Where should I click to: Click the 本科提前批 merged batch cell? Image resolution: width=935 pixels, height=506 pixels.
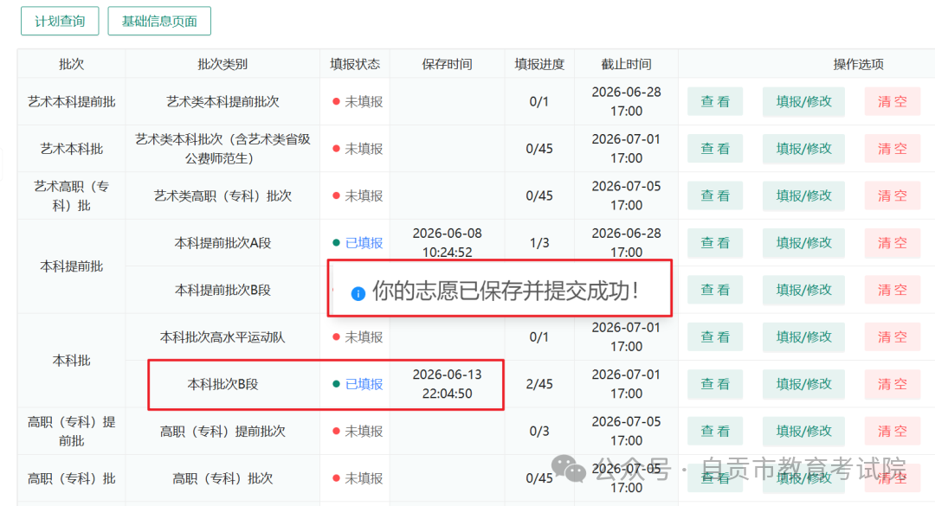pos(72,266)
